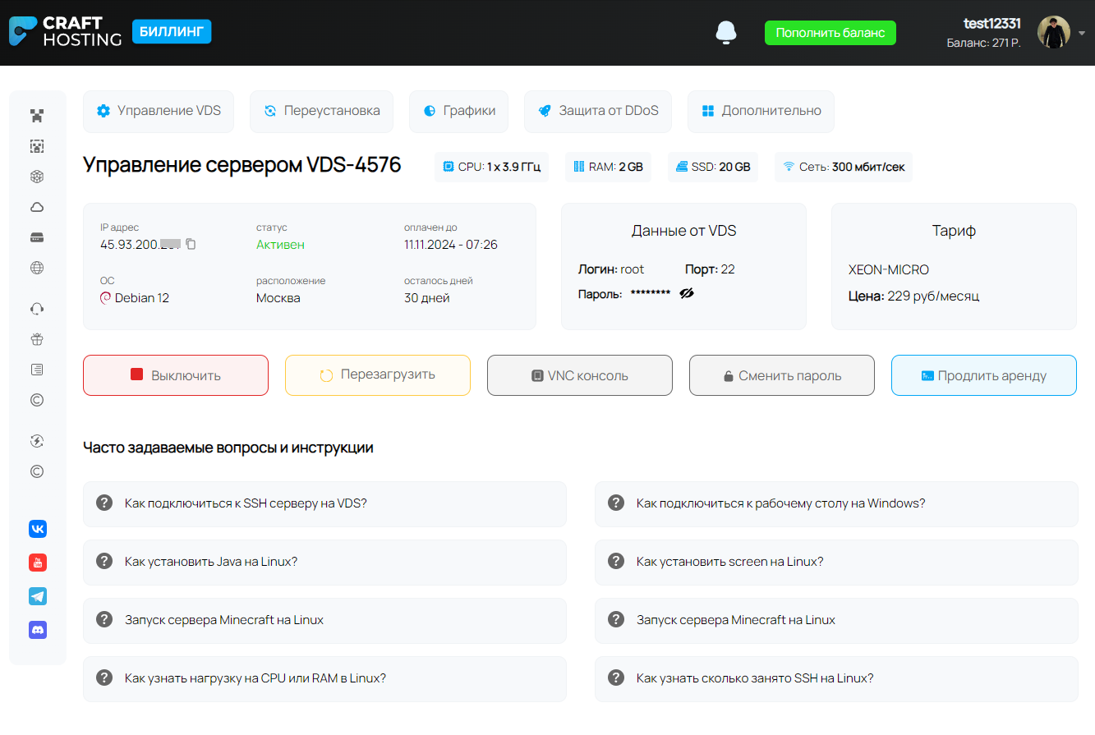Click the copyright icon below the news icon
Viewport: 1095px width, 735px height.
tap(37, 400)
